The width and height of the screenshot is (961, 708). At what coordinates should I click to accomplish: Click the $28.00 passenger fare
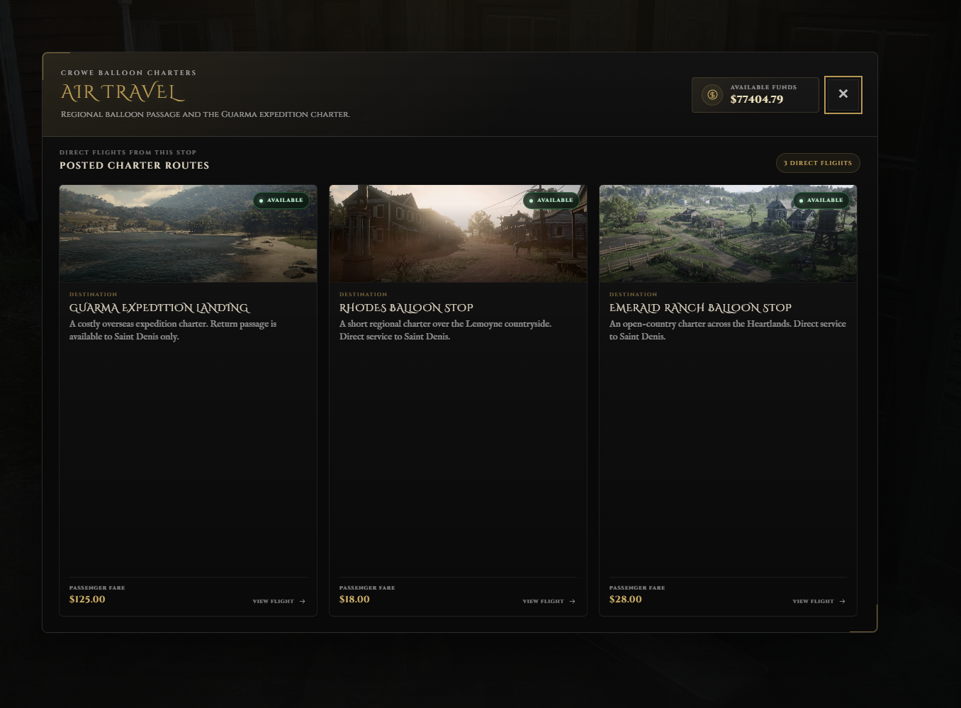[x=626, y=600]
